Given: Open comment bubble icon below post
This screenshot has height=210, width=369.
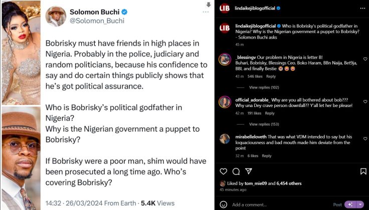Looking at the screenshot, I should (x=236, y=171).
